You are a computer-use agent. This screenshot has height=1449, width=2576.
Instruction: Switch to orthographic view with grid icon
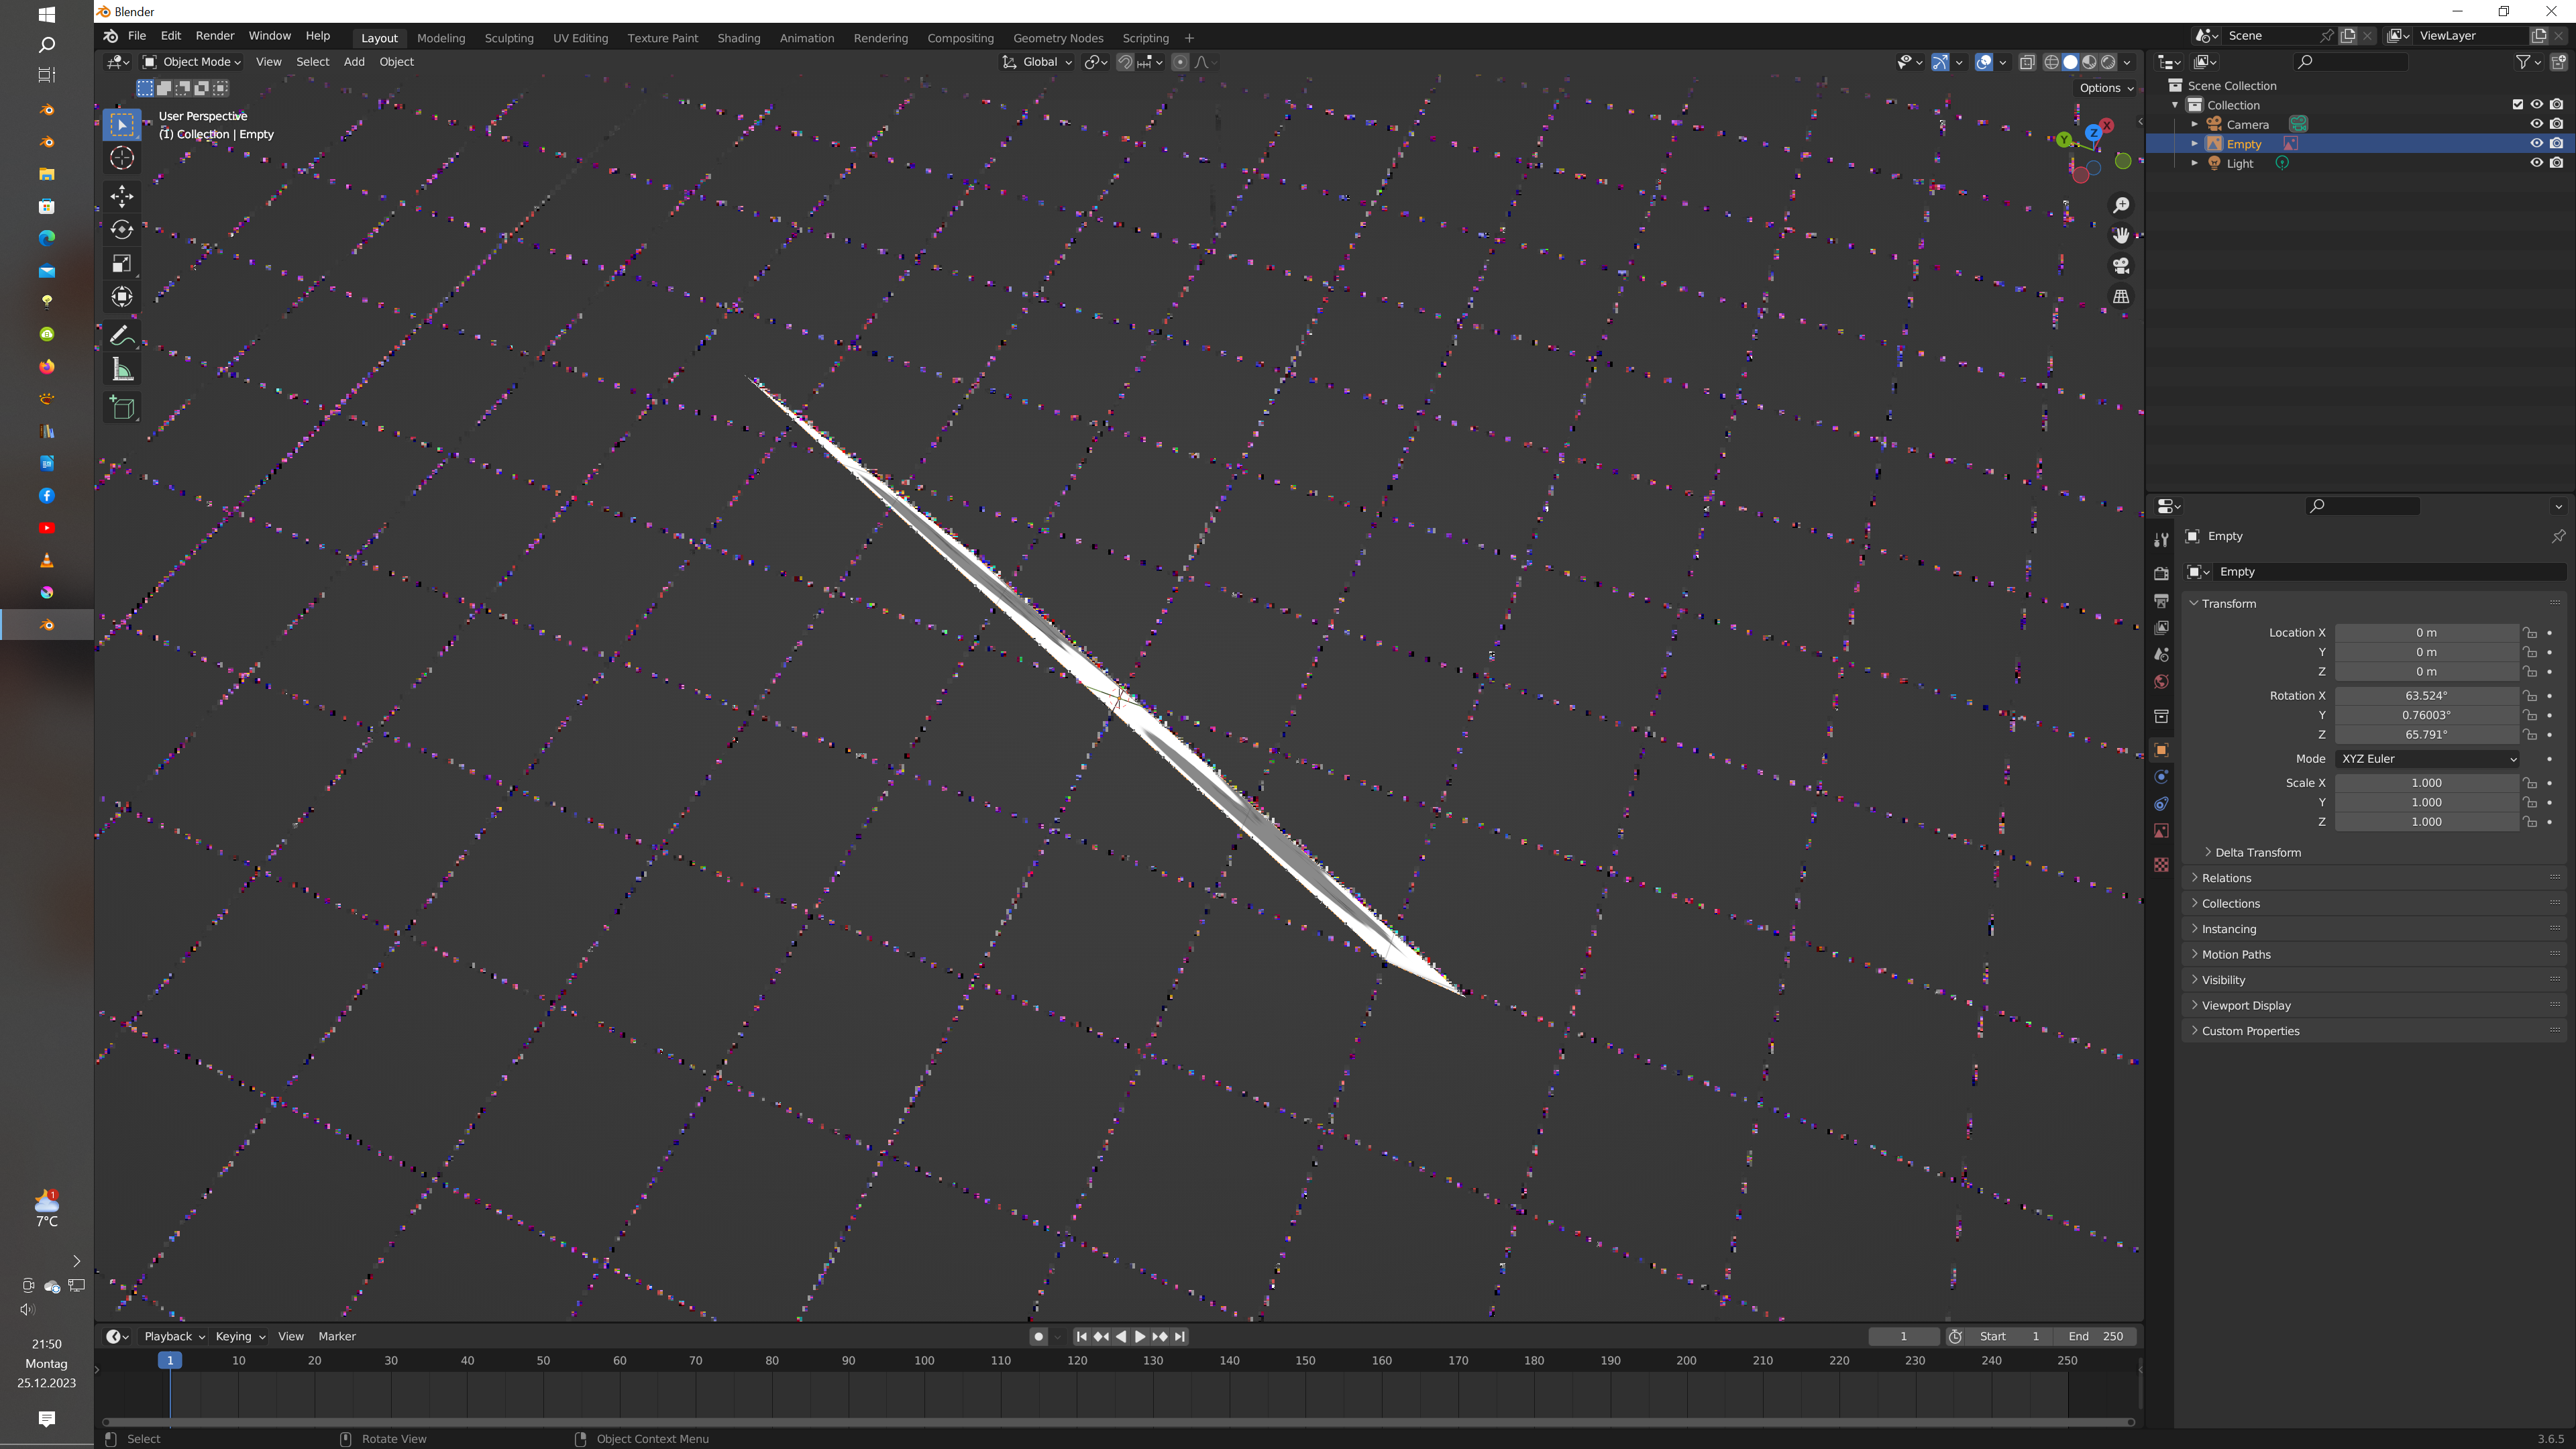pos(2120,297)
